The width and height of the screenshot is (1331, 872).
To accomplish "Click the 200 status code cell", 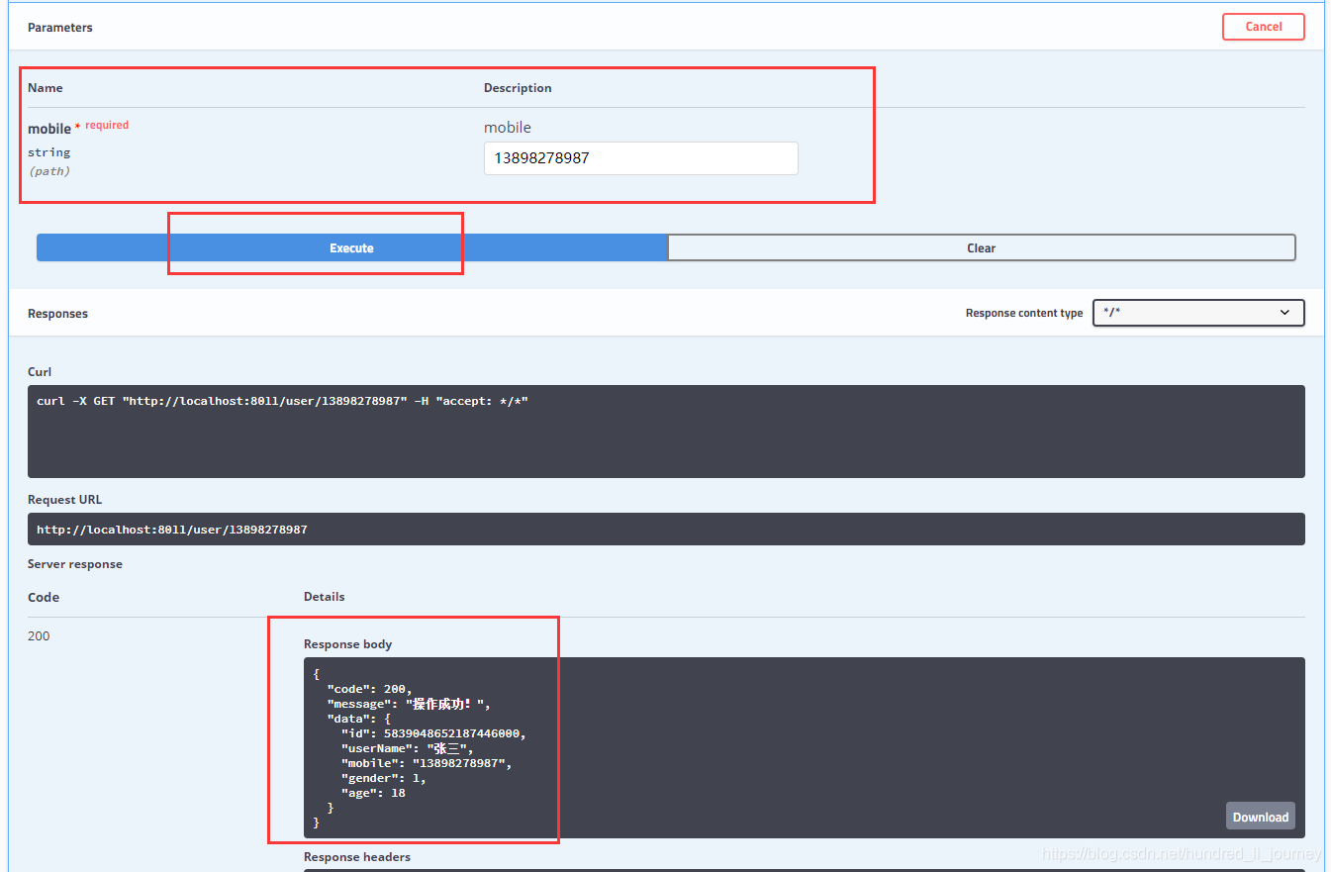I will pos(39,635).
